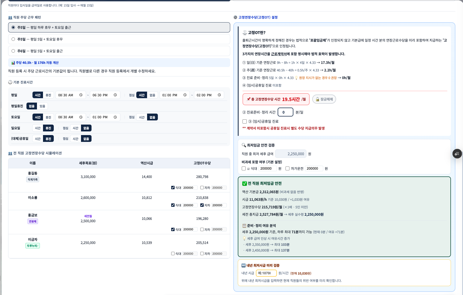Click the 진료준비·정리 시간 minutes field
Image resolution: width=463 pixels, height=295 pixels.
[286, 112]
